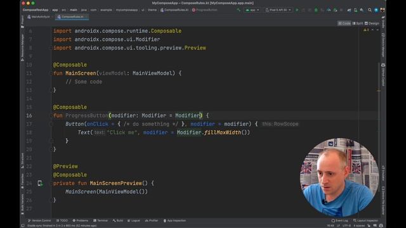This screenshot has width=406, height=228.
Task: Click the status bar tool window toggle icon
Action: coord(23,225)
